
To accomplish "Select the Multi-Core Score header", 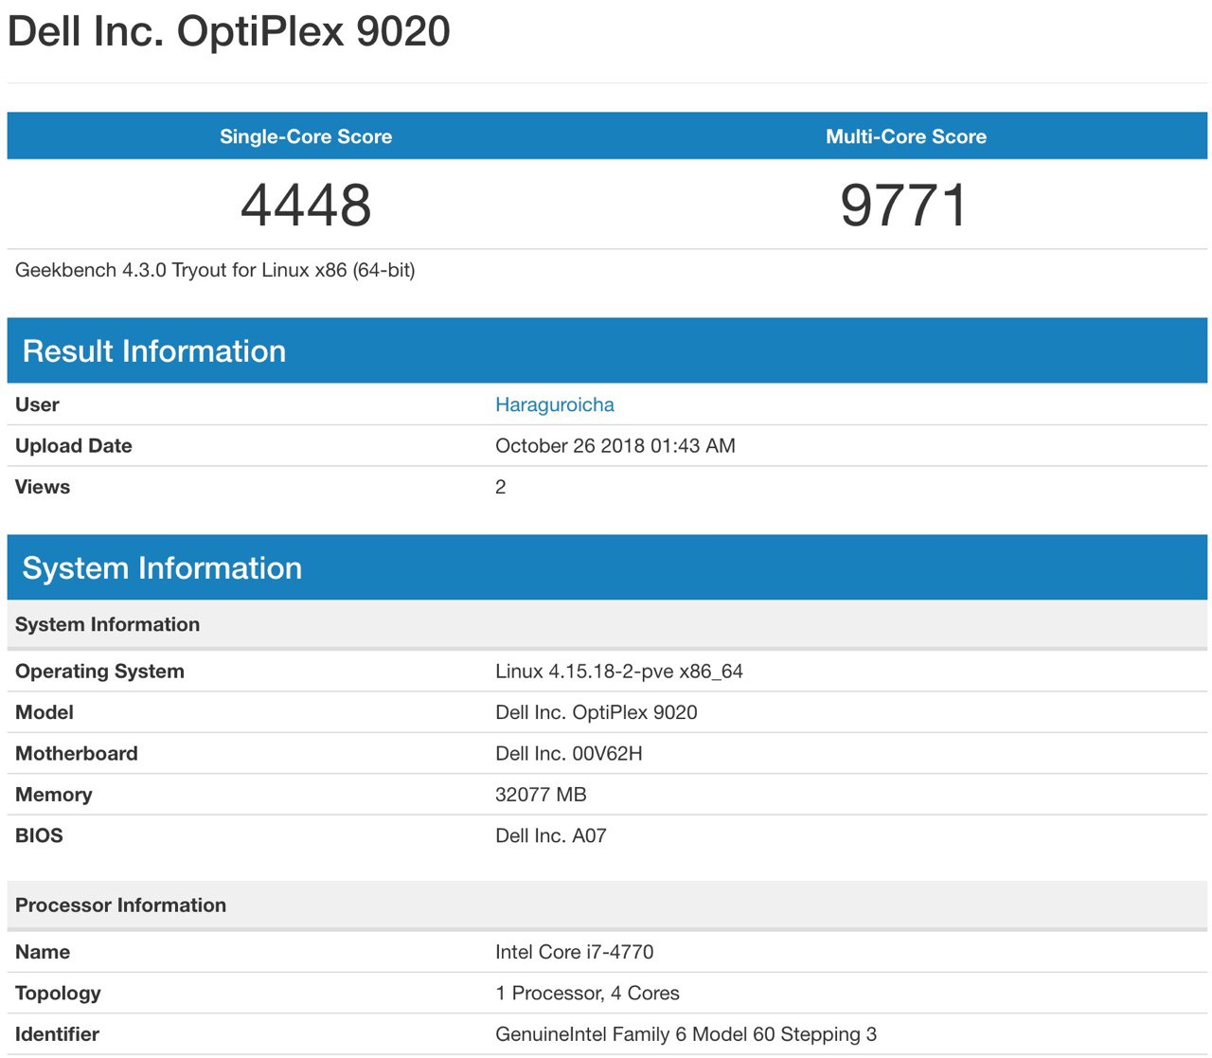I will [x=906, y=136].
